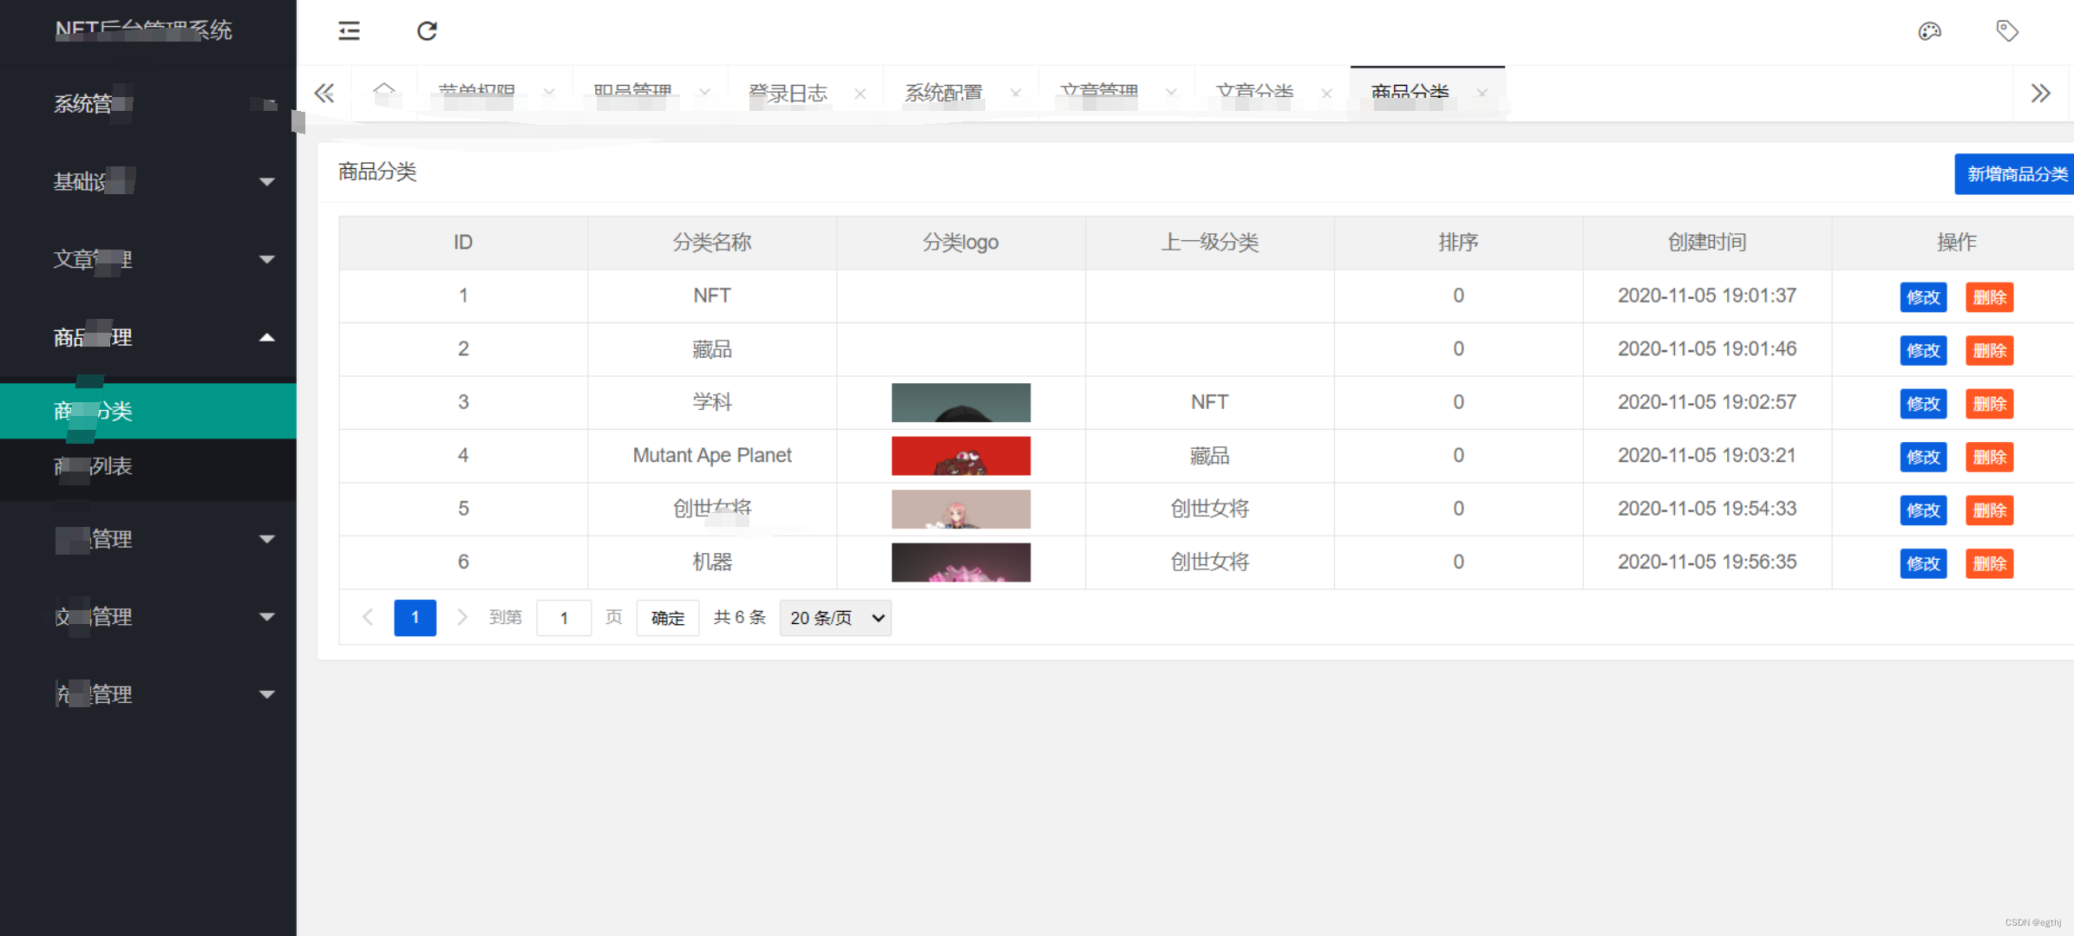This screenshot has height=936, width=2074.
Task: Click the tag icon at top right
Action: pyautogui.click(x=2007, y=31)
